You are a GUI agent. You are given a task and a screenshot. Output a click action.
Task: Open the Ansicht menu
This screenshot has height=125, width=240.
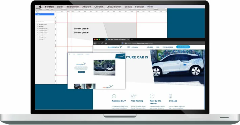click(87, 7)
